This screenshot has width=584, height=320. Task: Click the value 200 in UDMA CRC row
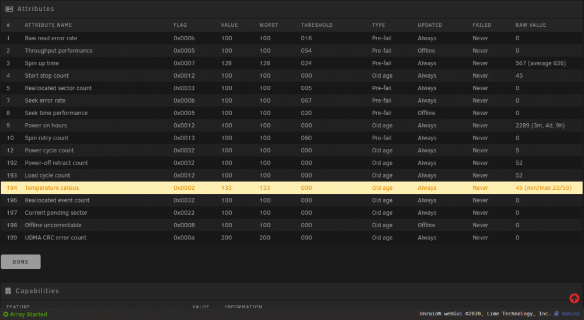[227, 238]
